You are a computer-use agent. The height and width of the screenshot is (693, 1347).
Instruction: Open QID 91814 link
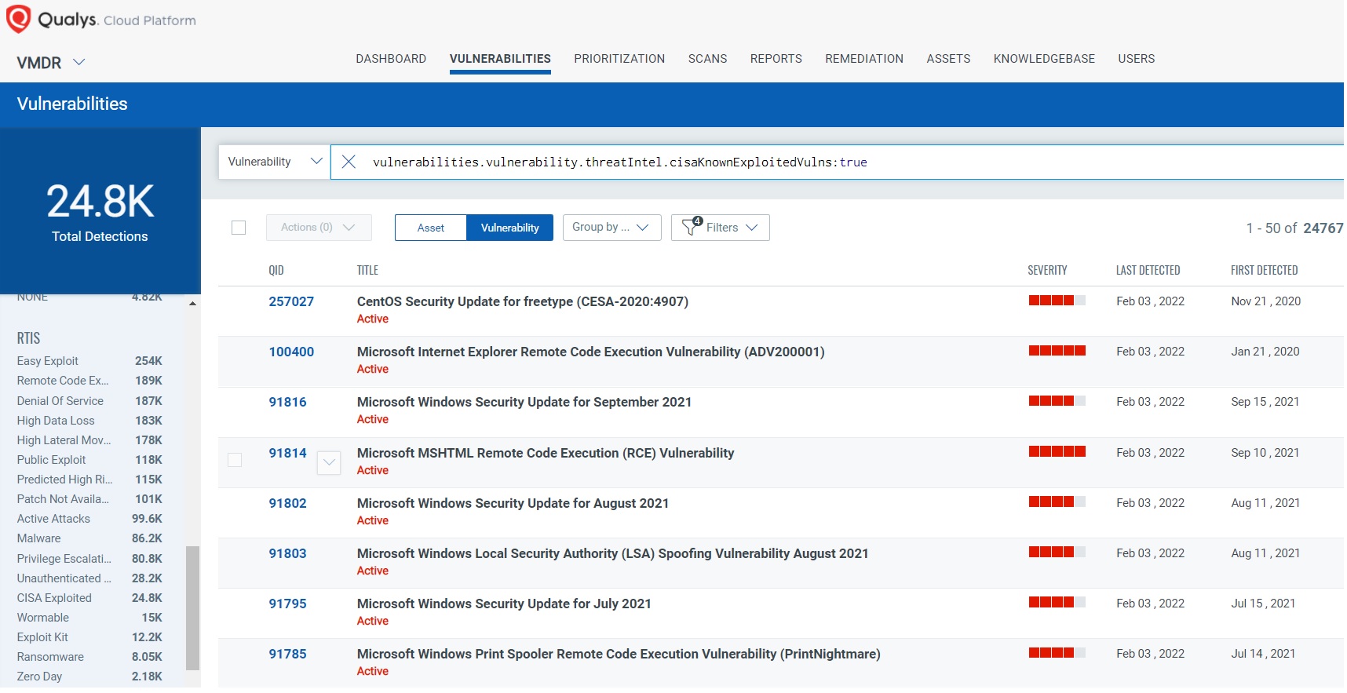point(287,453)
